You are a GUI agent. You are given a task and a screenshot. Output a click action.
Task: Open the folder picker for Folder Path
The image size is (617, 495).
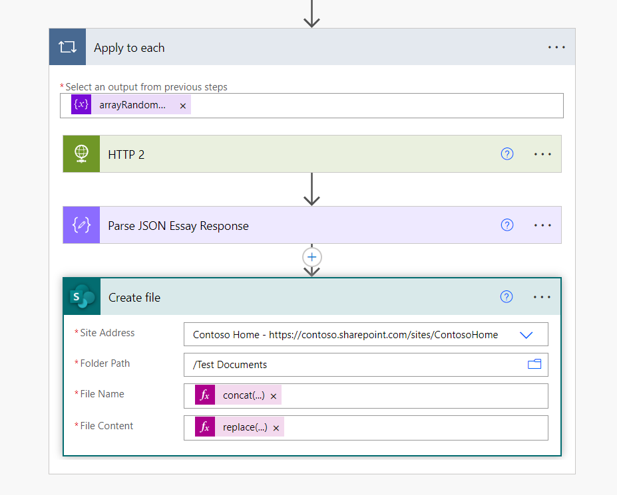pos(534,364)
